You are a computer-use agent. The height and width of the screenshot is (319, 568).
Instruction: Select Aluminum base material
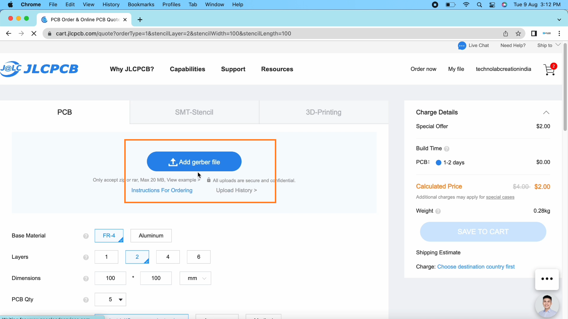click(151, 236)
